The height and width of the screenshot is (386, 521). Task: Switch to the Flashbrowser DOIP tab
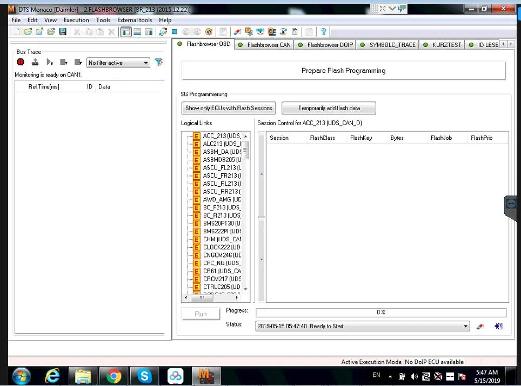(325, 44)
